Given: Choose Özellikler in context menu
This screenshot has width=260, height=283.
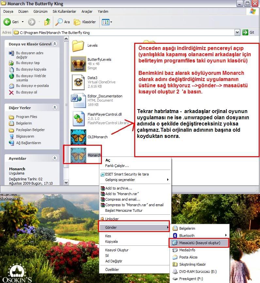Looking at the screenshot, I should pos(135,270).
